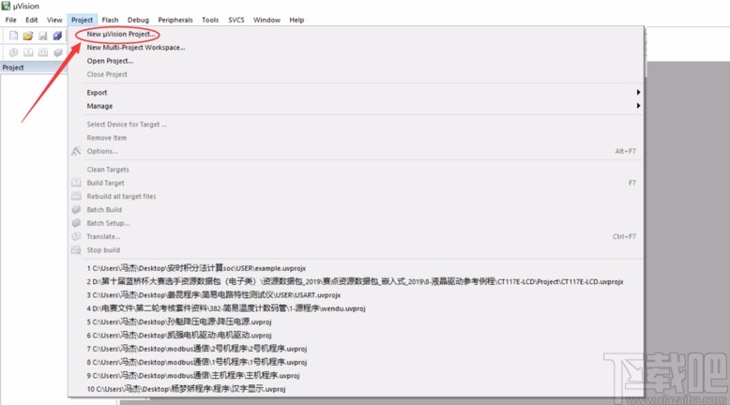Open recent project 4, wendu.uvproj
730x405 pixels.
(x=357, y=308)
